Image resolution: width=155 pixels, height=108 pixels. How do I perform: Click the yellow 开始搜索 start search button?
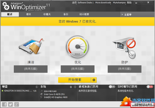pyautogui.click(x=75, y=80)
